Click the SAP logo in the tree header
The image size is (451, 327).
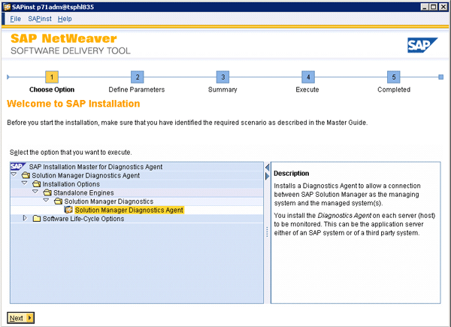pyautogui.click(x=18, y=167)
